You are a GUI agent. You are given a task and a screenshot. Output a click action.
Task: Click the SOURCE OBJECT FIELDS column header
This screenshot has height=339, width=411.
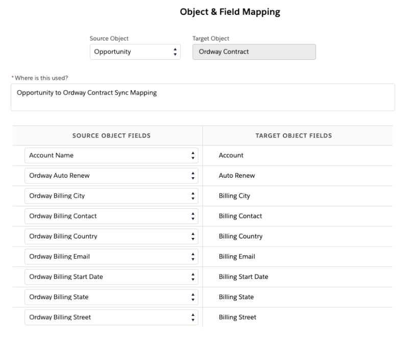(111, 135)
